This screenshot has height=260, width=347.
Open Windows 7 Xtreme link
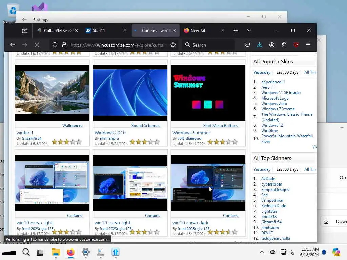click(x=278, y=109)
